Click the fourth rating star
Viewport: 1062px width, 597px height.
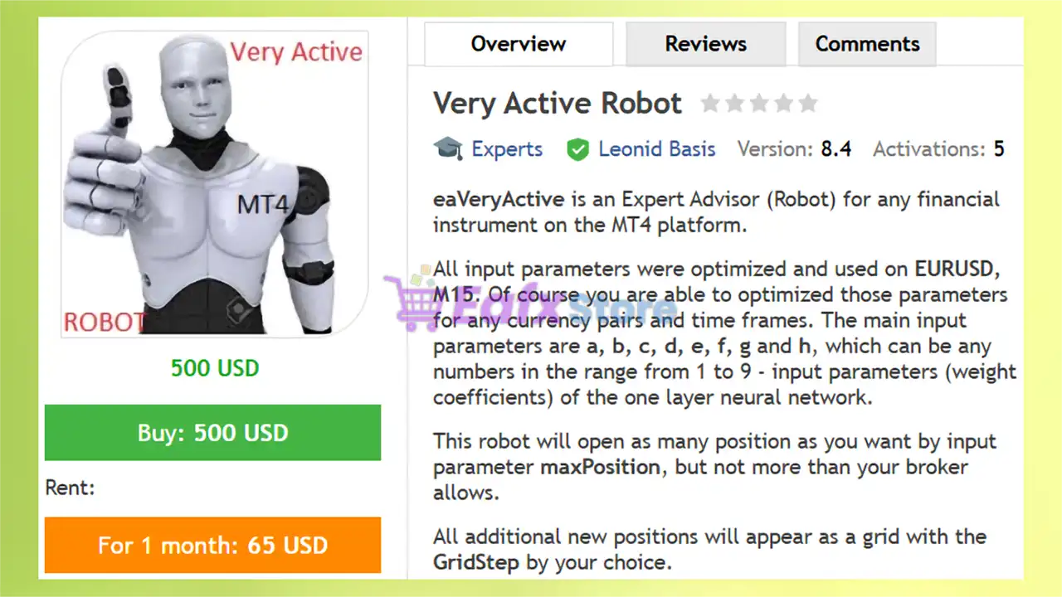click(x=784, y=104)
